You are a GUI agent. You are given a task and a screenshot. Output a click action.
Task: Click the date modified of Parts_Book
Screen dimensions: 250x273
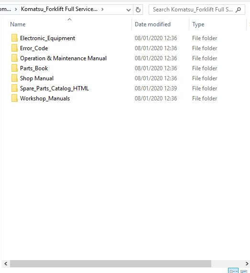pos(156,68)
